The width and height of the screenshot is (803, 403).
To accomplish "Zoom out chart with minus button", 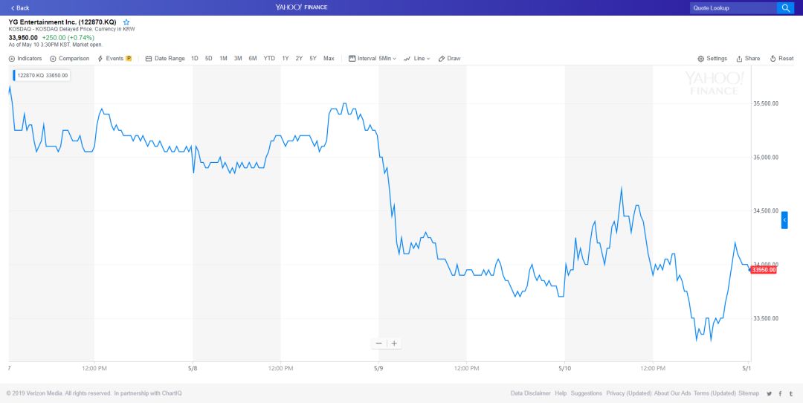I will [x=379, y=344].
